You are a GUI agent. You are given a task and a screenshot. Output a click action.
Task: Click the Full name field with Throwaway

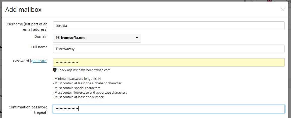pyautogui.click(x=168, y=49)
